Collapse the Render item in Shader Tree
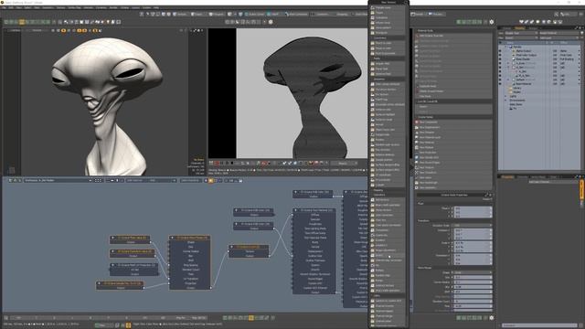This screenshot has height=329, width=585. (505, 47)
